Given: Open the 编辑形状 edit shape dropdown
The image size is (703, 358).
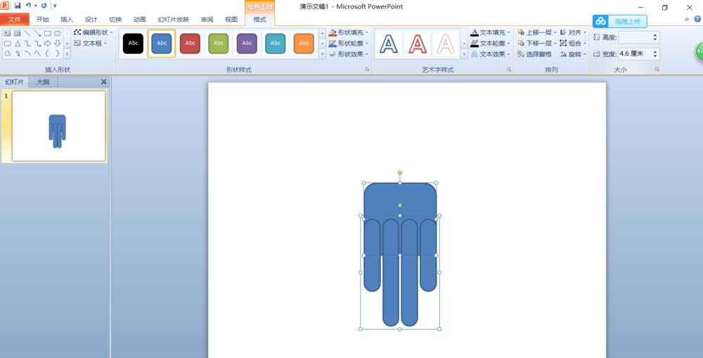Looking at the screenshot, I should pos(93,32).
